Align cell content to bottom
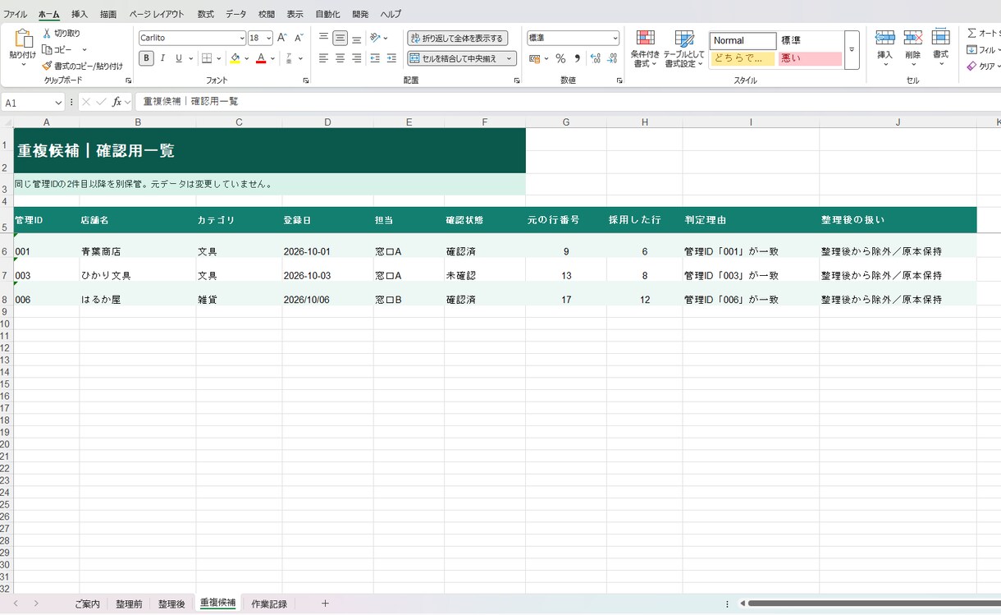This screenshot has width=1001, height=615. [x=356, y=38]
